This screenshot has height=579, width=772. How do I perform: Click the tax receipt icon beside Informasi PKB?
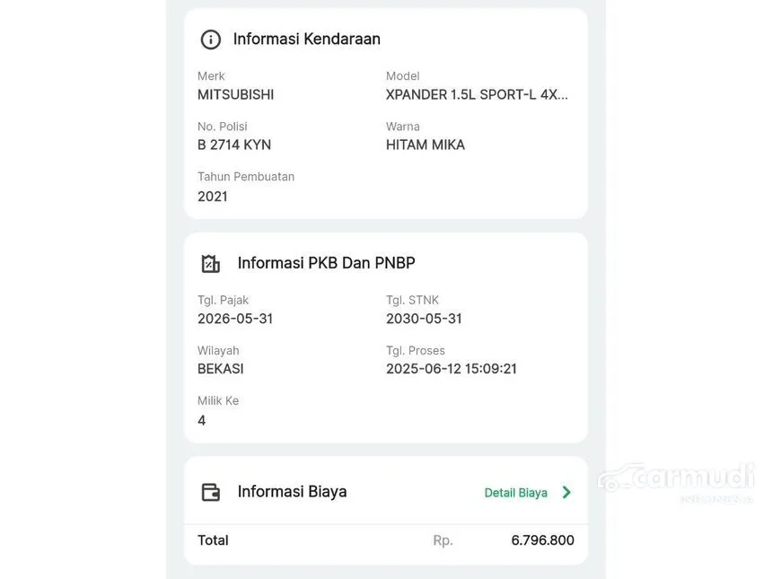[x=211, y=263]
